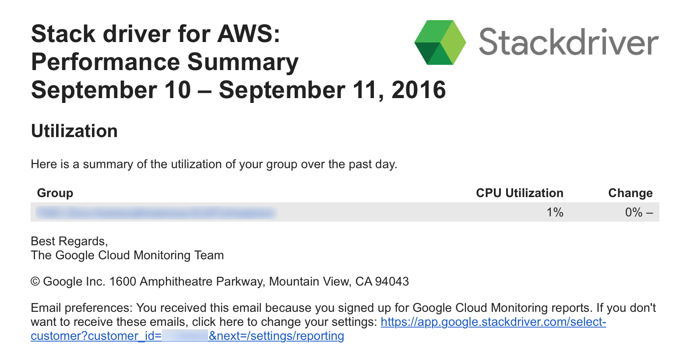Click the Utilization section heading
The height and width of the screenshot is (360, 676).
pyautogui.click(x=74, y=131)
